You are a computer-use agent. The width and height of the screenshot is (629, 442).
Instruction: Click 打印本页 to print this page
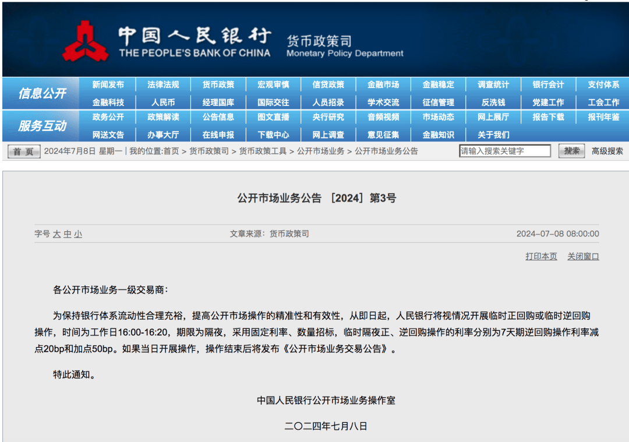[x=540, y=256]
